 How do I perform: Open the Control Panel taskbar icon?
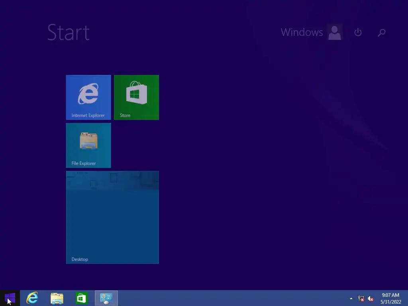coord(106,298)
